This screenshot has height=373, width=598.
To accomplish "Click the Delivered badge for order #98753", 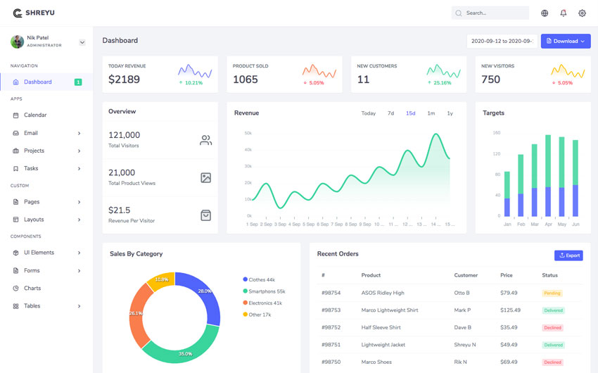I will pyautogui.click(x=554, y=310).
